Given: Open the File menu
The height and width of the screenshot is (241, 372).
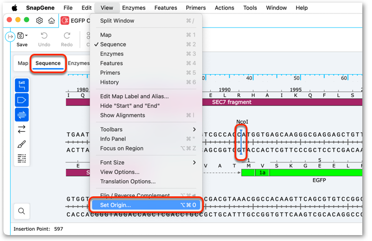Looking at the screenshot, I should pyautogui.click(x=68, y=8).
